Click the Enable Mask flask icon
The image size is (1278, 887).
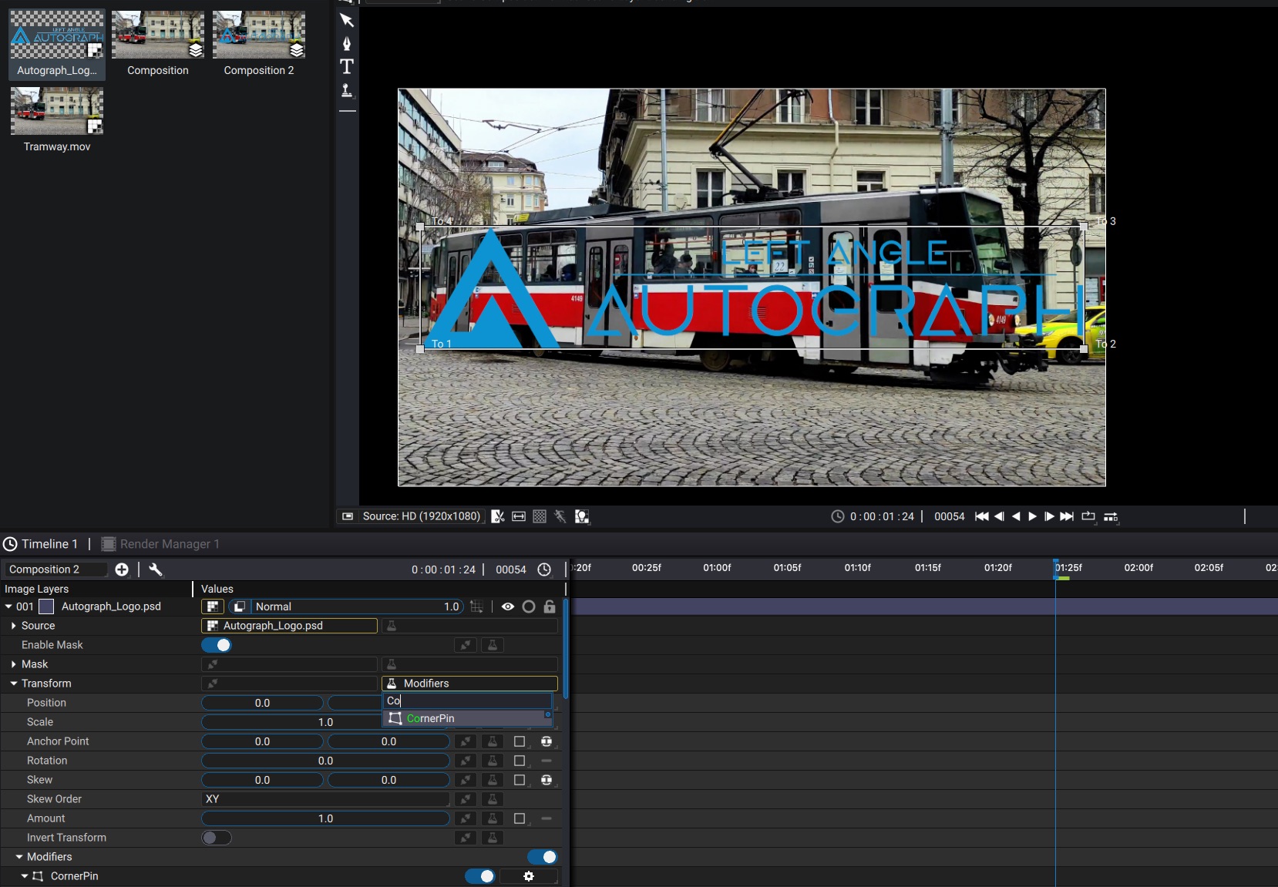pyautogui.click(x=492, y=645)
